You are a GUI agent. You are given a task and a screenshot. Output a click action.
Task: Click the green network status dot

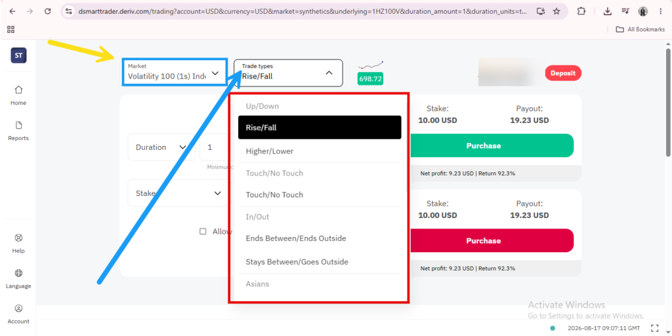coord(553,328)
